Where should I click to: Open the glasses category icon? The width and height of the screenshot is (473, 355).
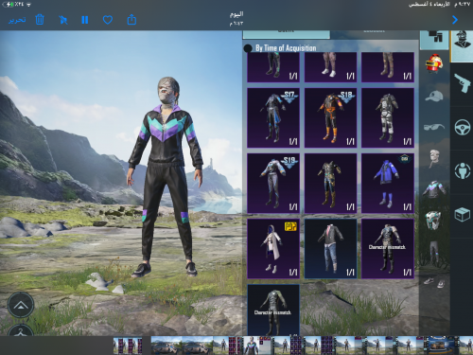434,127
